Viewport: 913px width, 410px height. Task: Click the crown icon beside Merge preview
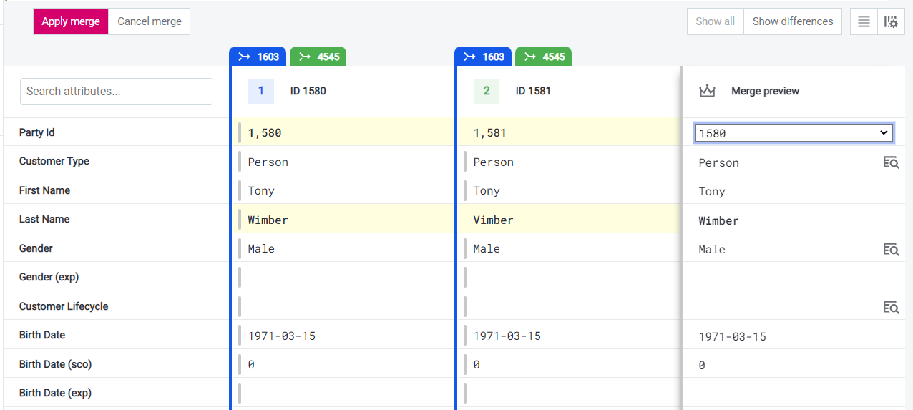coord(707,91)
